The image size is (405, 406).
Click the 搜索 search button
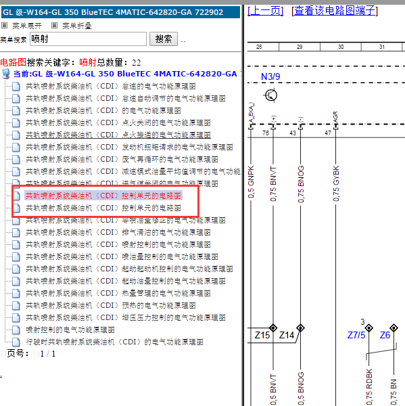point(164,39)
